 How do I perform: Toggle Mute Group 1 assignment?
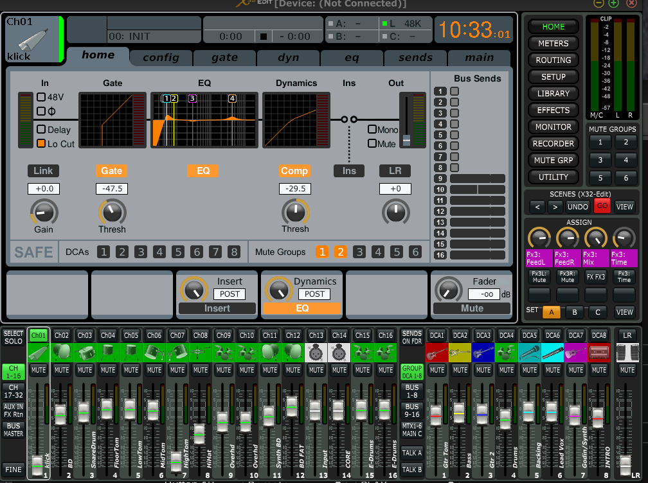coord(322,252)
